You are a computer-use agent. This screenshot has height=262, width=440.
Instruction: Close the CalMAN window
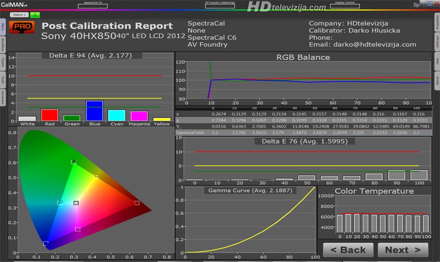click(437, 4)
